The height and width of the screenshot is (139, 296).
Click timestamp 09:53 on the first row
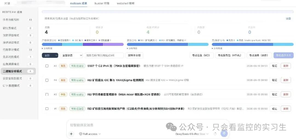pos(257,66)
